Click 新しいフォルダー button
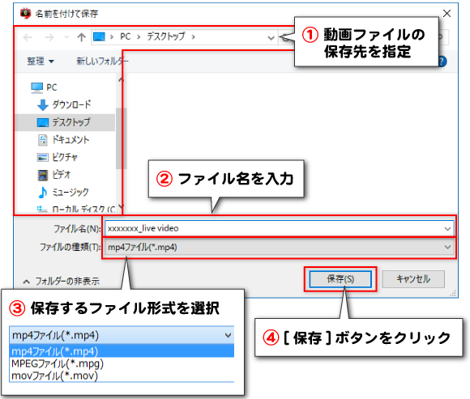Screen dimensions: 470x399 pyautogui.click(x=102, y=61)
